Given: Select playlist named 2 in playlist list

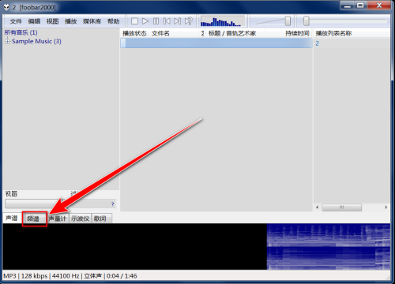Looking at the screenshot, I should [318, 43].
